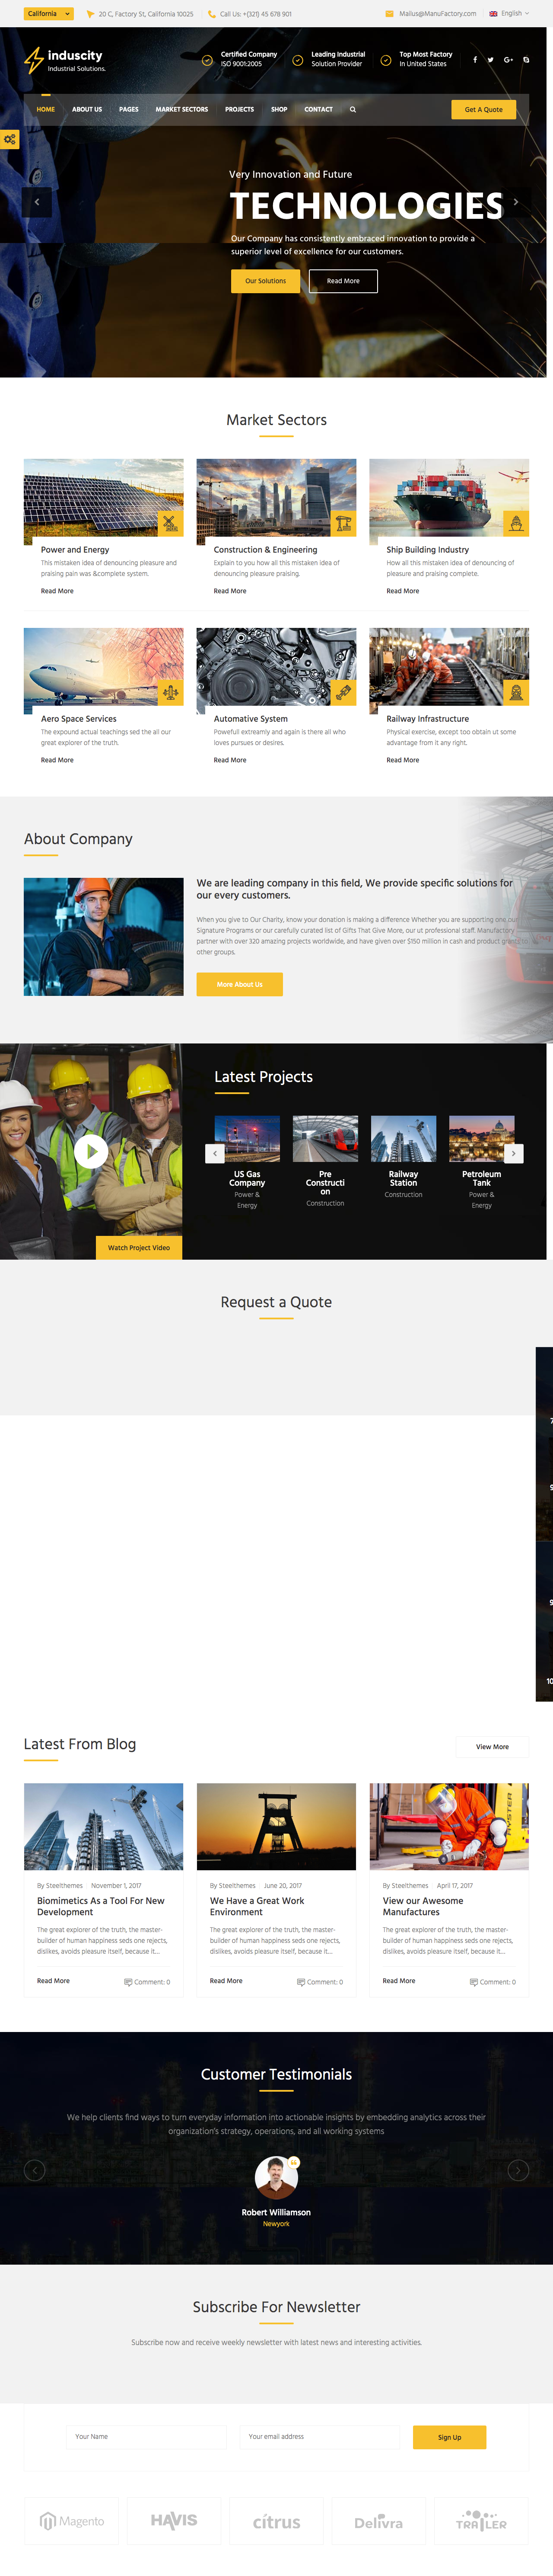The image size is (553, 2576).
Task: Focus the Your email address field
Action: tap(319, 2437)
